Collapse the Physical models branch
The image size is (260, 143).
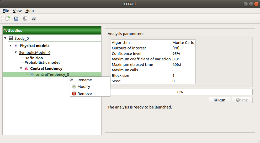pyautogui.click(x=10, y=46)
